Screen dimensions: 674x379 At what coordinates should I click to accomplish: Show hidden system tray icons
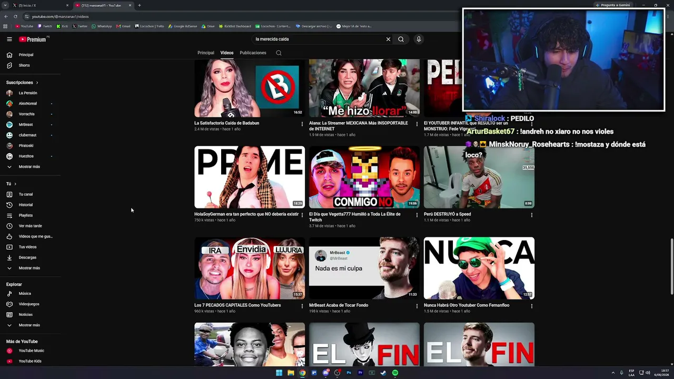[x=613, y=373]
